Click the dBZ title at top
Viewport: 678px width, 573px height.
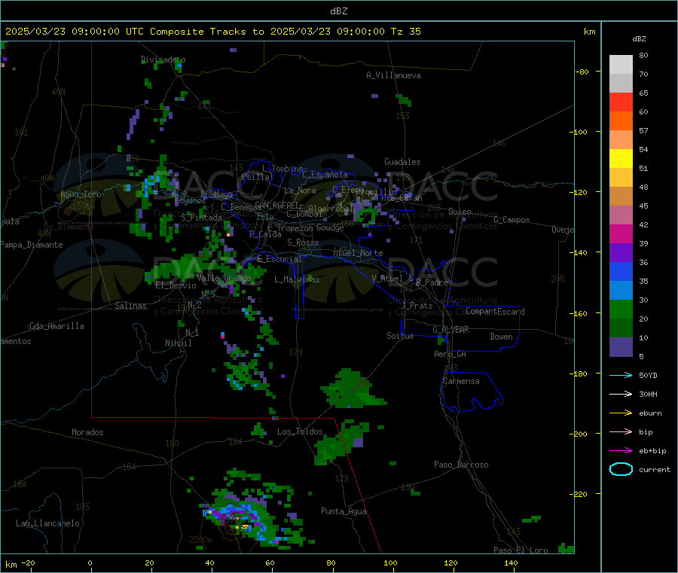click(x=338, y=11)
